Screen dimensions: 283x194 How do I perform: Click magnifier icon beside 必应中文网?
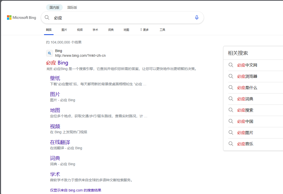[x=231, y=65]
